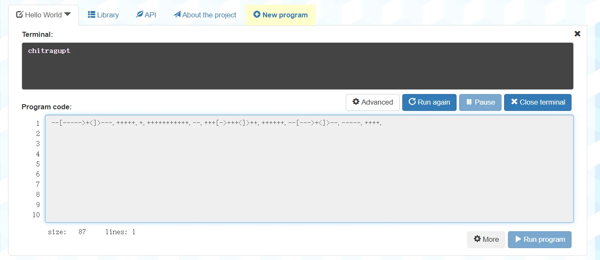600x260 pixels.
Task: Click the gear icon on Advanced button
Action: pyautogui.click(x=356, y=102)
